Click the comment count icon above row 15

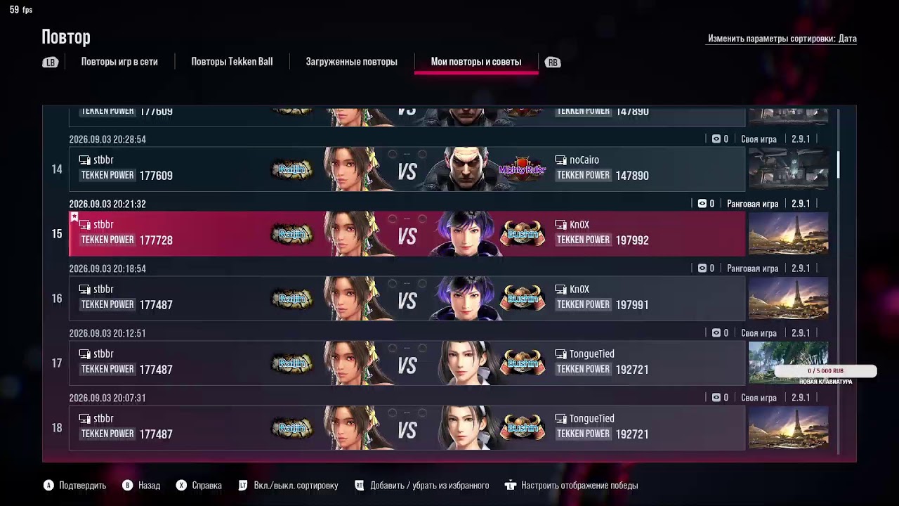coord(702,204)
